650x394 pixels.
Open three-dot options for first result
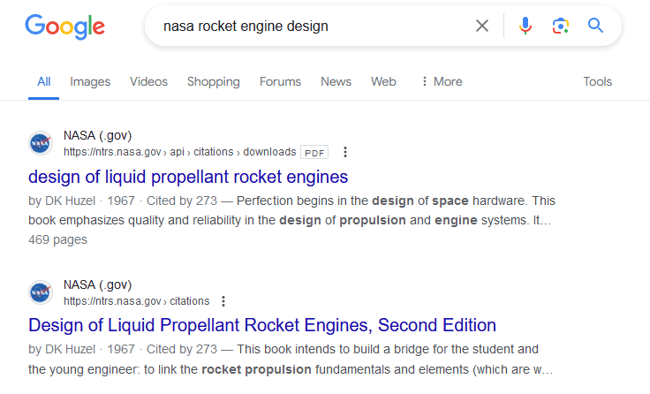point(345,152)
